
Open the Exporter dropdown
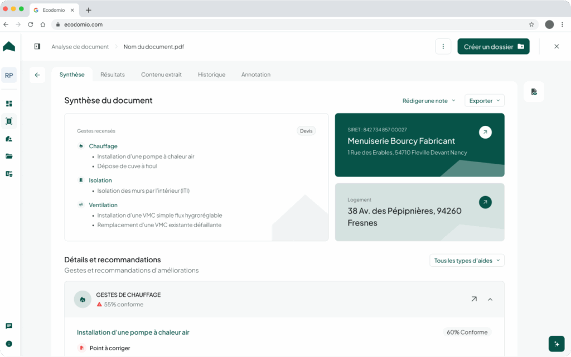484,101
